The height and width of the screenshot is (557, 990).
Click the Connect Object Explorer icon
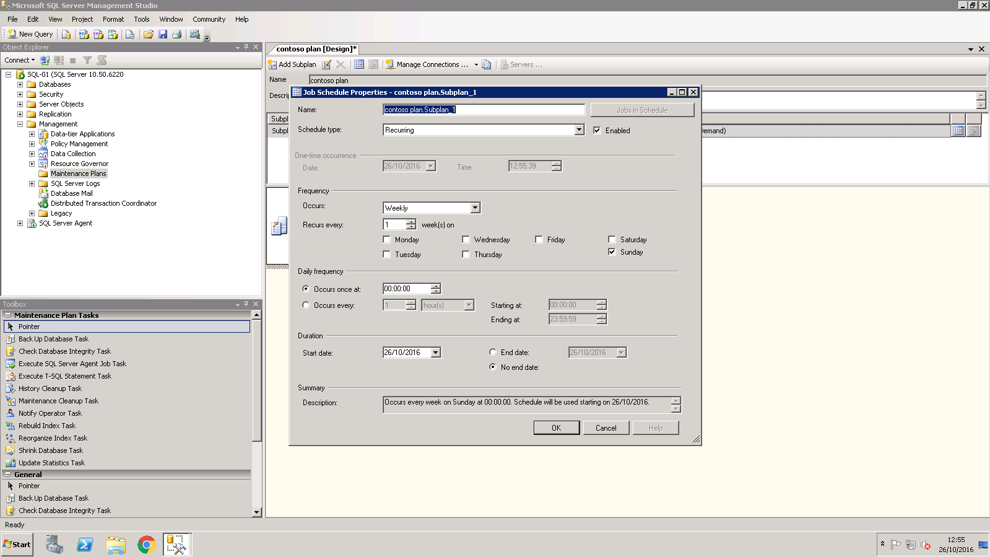tap(45, 60)
